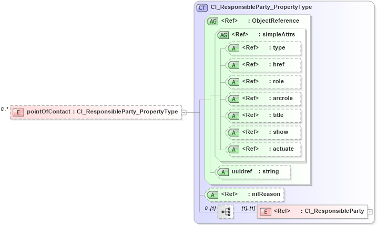Select the ': arcrole' attribute label

coord(281,99)
